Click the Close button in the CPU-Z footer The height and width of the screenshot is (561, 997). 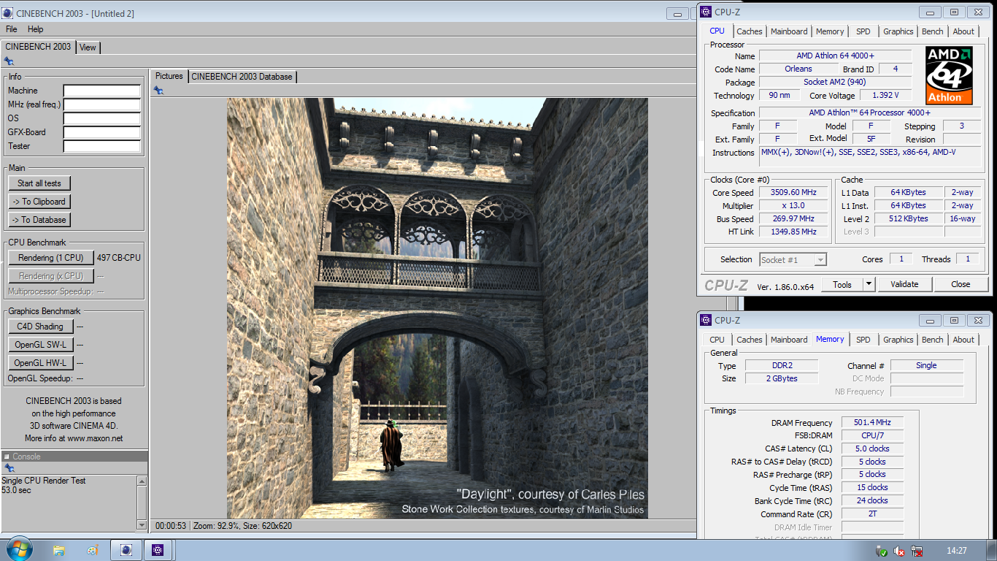point(961,284)
